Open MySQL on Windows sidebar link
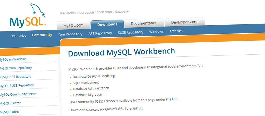Viewport: 265px width, 116px height. coord(13,59)
